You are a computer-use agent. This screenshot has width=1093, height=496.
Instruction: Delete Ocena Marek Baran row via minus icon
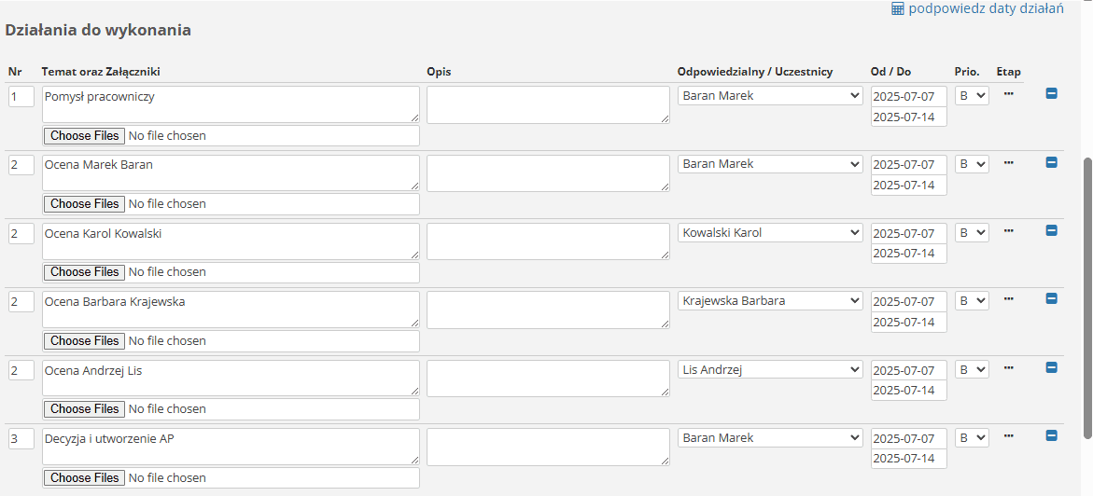click(1051, 162)
